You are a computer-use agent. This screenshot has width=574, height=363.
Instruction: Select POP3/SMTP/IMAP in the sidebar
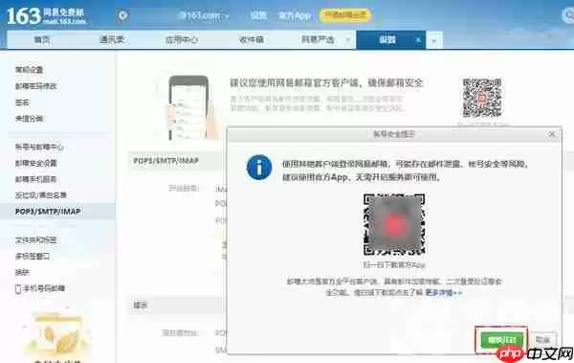pos(48,212)
